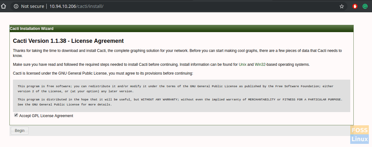Viewport: 372px width, 147px height.
Task: Click sentence 'Cacti is licensed under the GNU'
Action: click(x=103, y=73)
